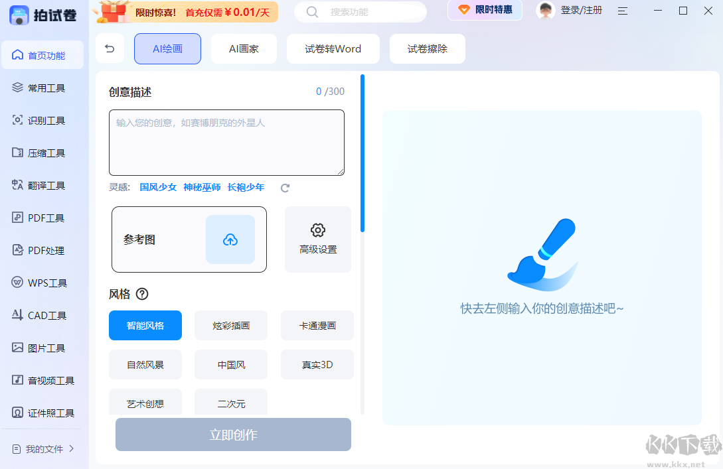Open 高级设置 with the gear icon

[x=317, y=239]
